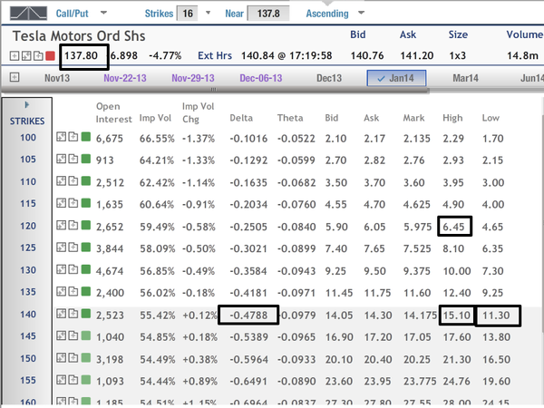Click the 66.55% implied volatility value
This screenshot has height=408, width=544.
[x=157, y=139]
